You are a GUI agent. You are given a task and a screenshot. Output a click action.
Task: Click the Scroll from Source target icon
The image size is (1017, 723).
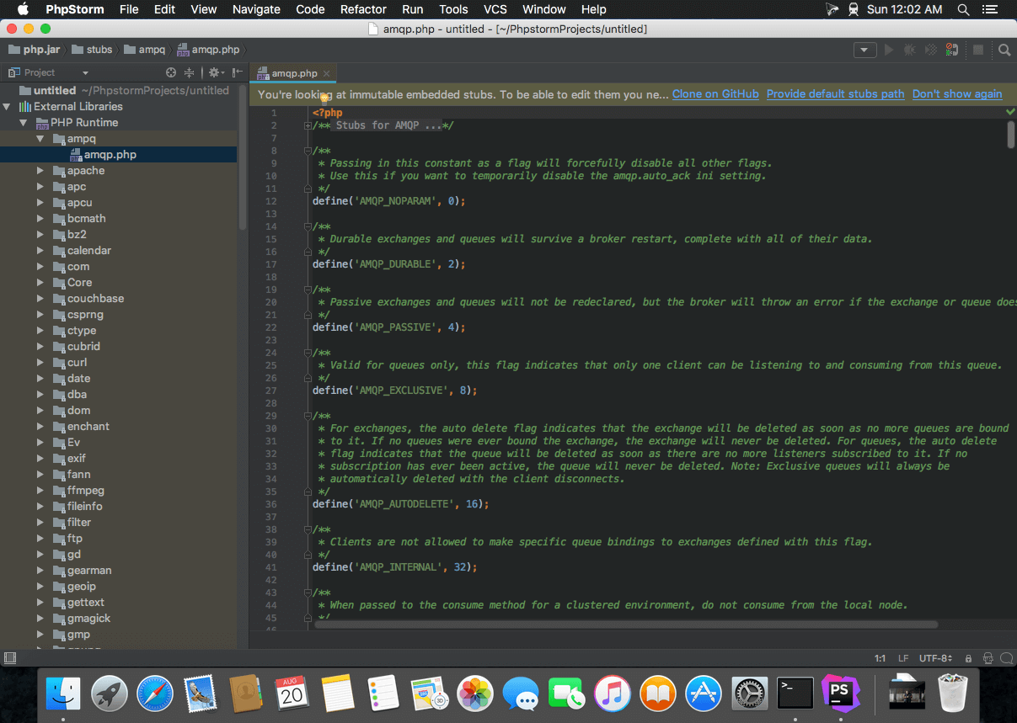point(171,73)
